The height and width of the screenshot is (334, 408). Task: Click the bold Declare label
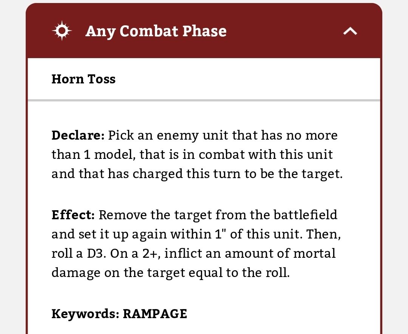78,135
